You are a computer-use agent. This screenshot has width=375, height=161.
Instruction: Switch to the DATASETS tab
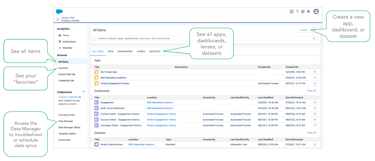tap(155, 51)
